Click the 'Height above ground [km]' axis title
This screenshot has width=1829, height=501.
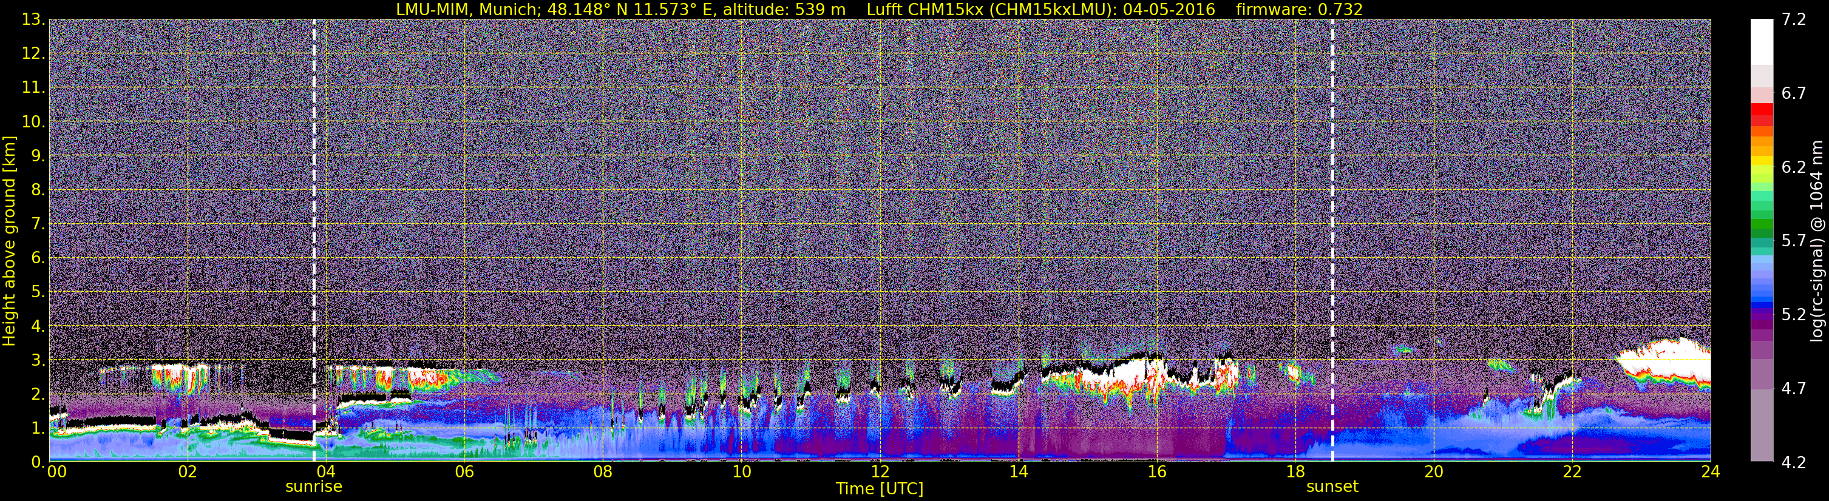9,241
